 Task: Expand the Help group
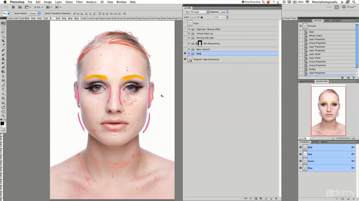tap(189, 53)
